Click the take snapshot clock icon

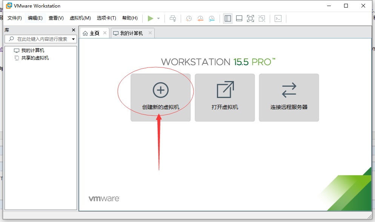189,18
